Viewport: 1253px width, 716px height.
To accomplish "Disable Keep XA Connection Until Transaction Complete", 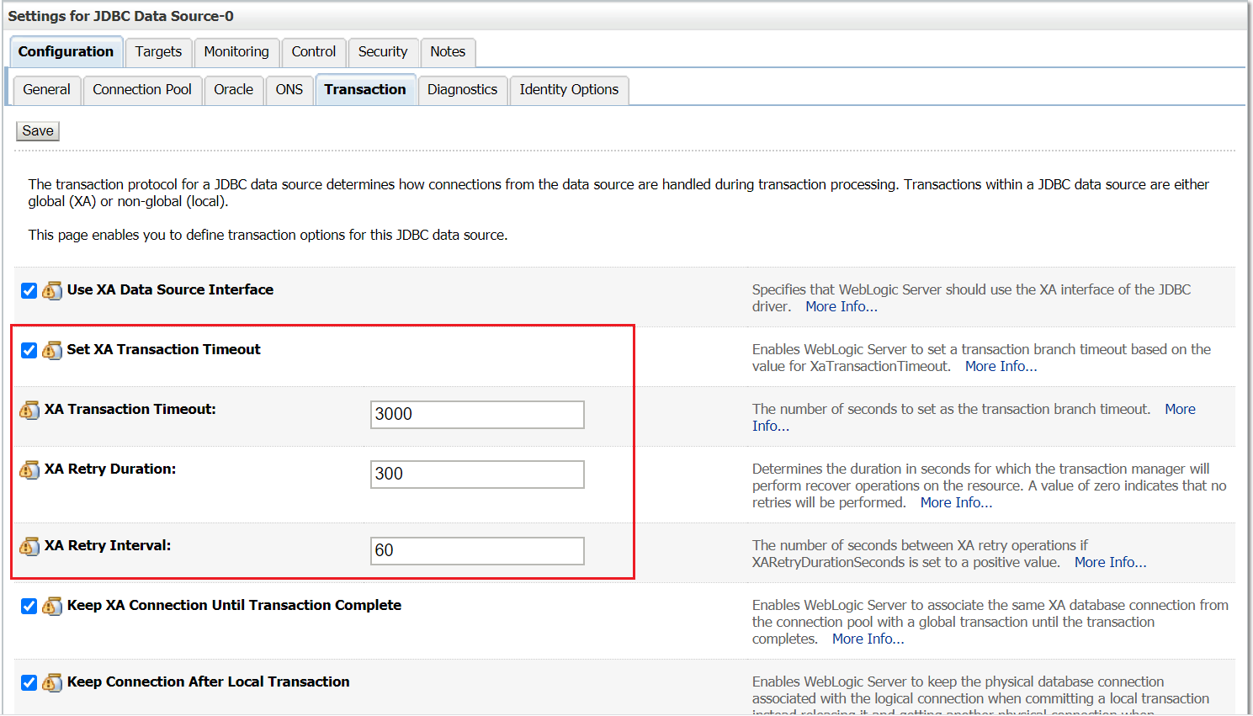I will tap(29, 606).
